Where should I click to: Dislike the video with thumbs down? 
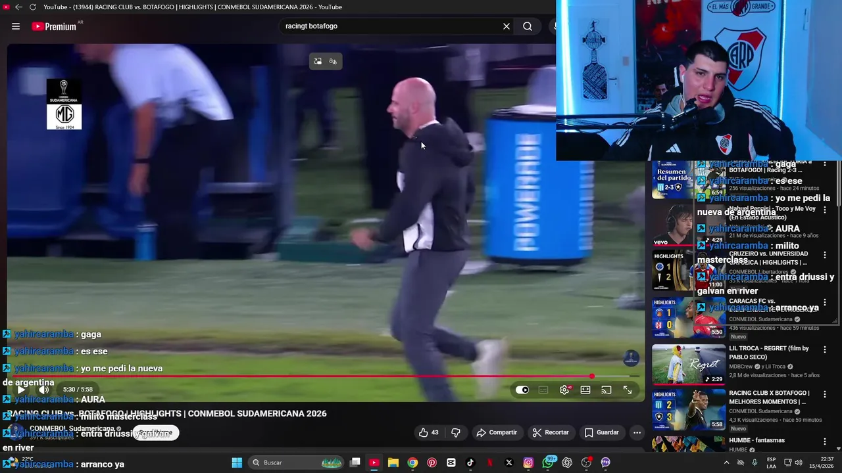click(455, 432)
